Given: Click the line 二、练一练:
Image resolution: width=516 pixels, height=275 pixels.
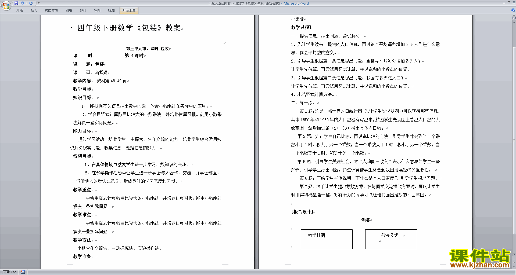Looking at the screenshot, I should coord(304,103).
